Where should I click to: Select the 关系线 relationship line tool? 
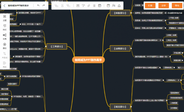5,55
